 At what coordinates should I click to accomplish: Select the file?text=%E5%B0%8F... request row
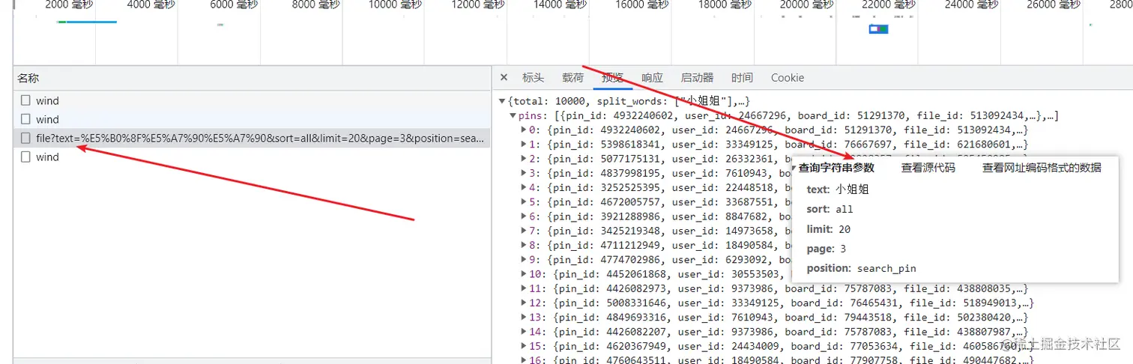point(252,139)
